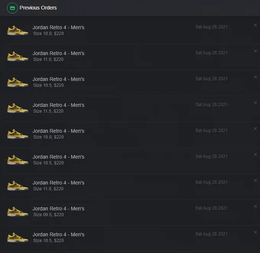Open shoe thumbnail of Size 09.5 order

pos(18,212)
